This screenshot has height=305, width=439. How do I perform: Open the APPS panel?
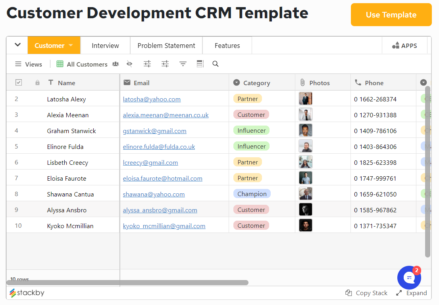coord(404,45)
